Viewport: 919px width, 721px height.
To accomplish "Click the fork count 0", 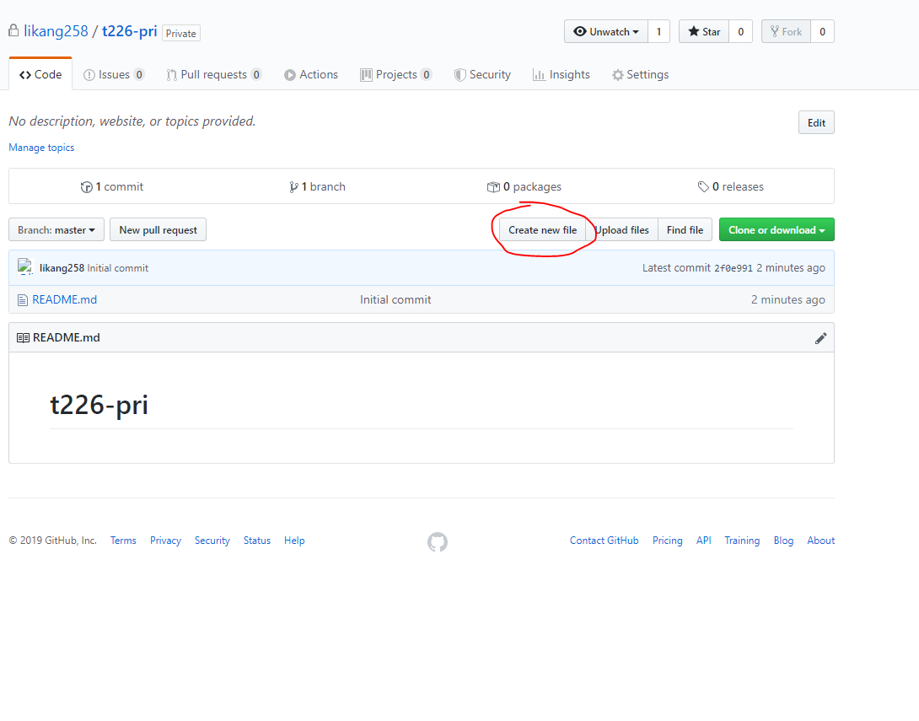I will 822,32.
